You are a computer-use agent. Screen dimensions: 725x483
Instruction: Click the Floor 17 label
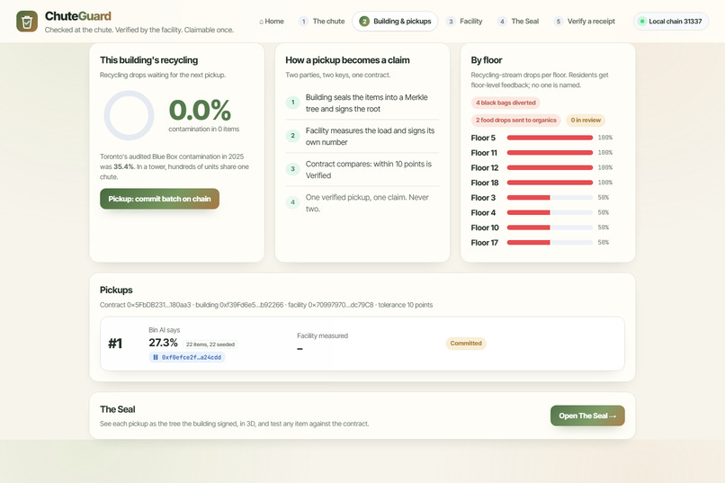coord(485,243)
